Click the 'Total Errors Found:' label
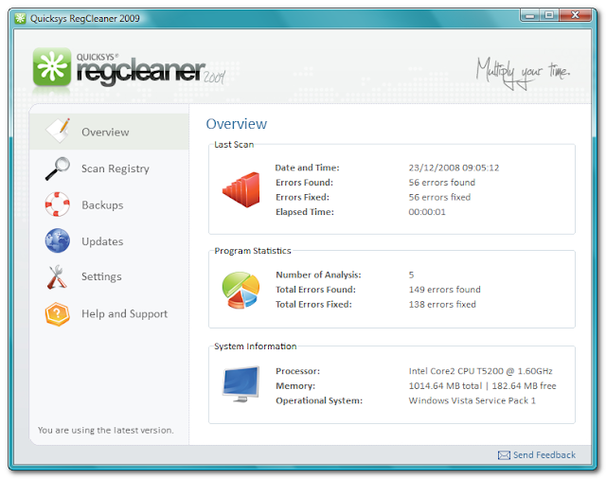Image resolution: width=606 pixels, height=479 pixels. [315, 290]
